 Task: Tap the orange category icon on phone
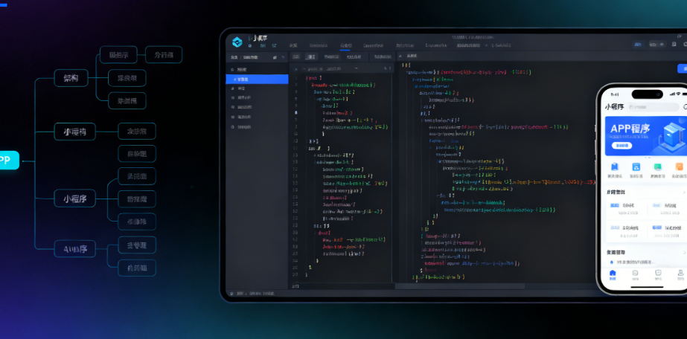(x=679, y=167)
